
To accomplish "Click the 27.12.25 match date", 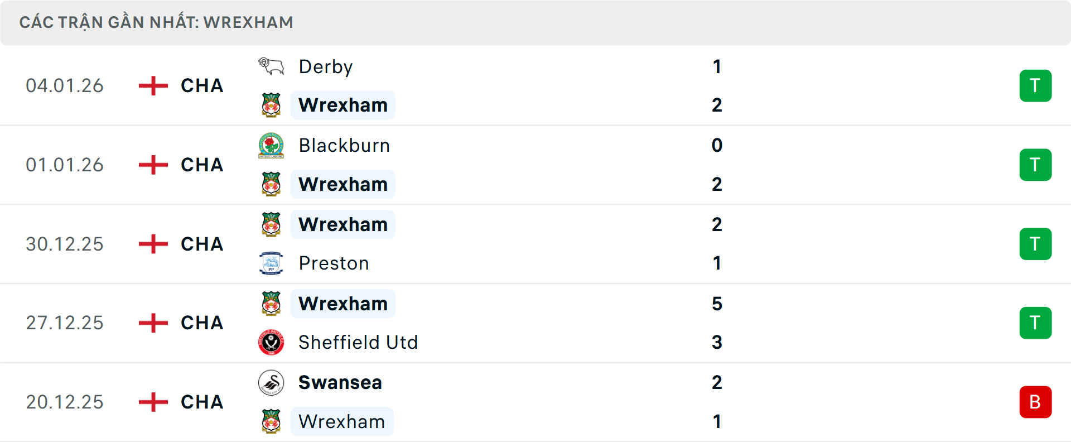I will (65, 323).
